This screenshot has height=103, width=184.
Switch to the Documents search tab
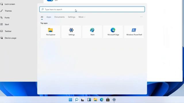(x=60, y=17)
